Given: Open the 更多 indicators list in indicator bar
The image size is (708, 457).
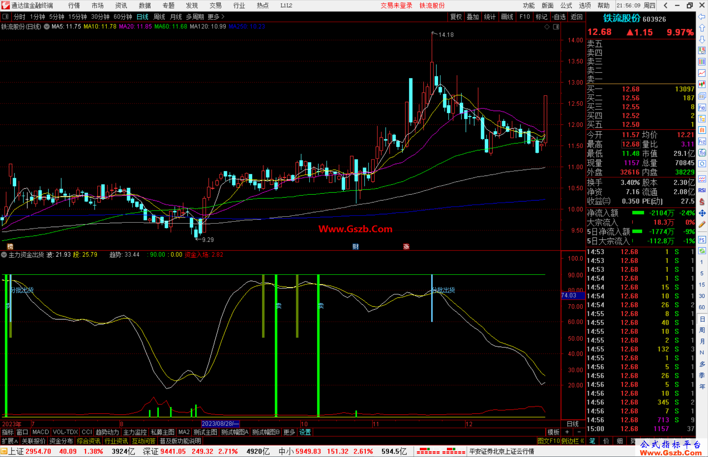Looking at the screenshot, I should click(x=289, y=432).
